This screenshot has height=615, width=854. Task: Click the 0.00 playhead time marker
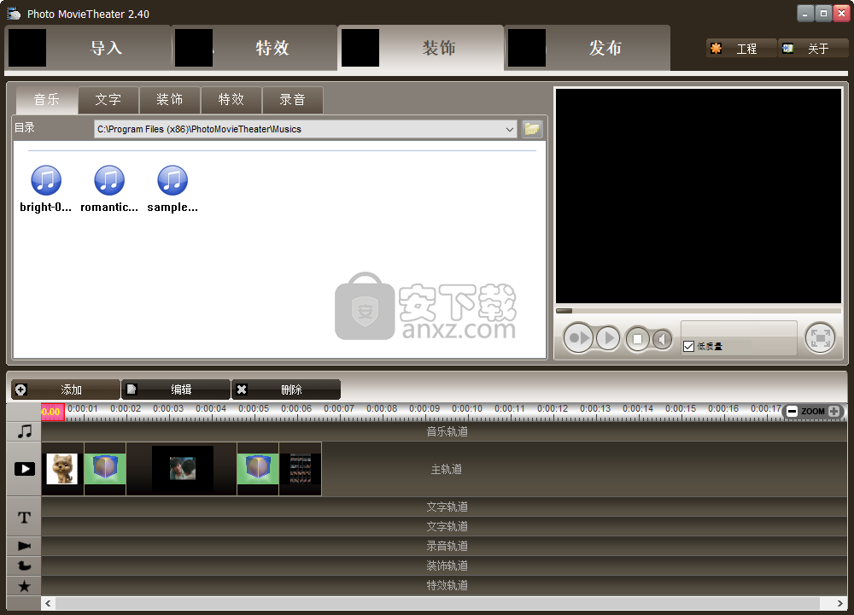[53, 412]
